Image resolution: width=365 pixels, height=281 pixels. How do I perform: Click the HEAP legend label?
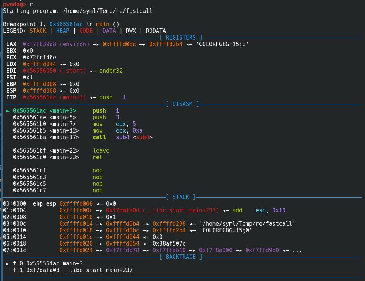point(62,31)
